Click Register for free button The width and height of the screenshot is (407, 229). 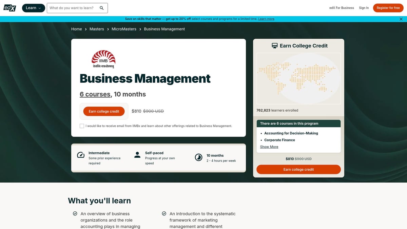coord(388,8)
